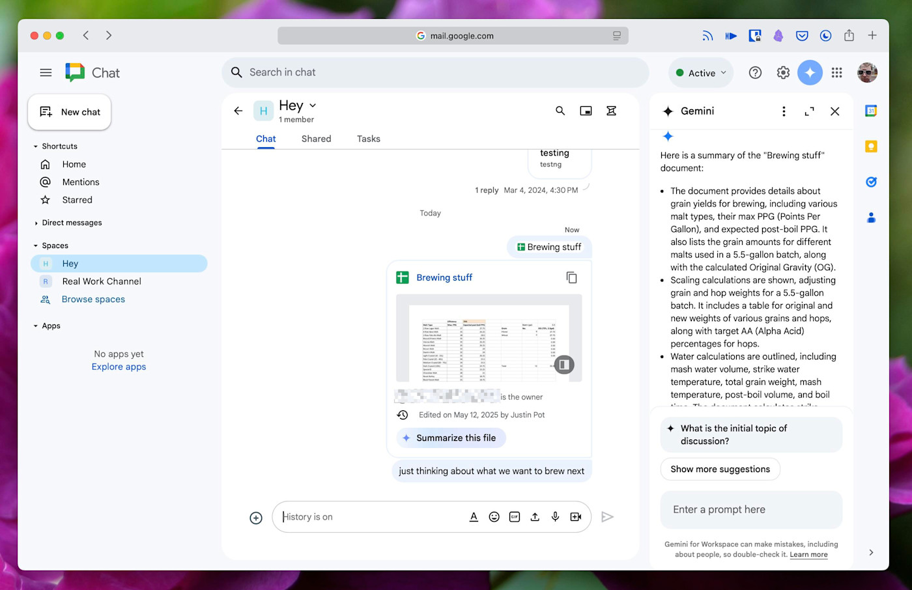Open the Safari share icon
This screenshot has width=912, height=590.
click(849, 36)
